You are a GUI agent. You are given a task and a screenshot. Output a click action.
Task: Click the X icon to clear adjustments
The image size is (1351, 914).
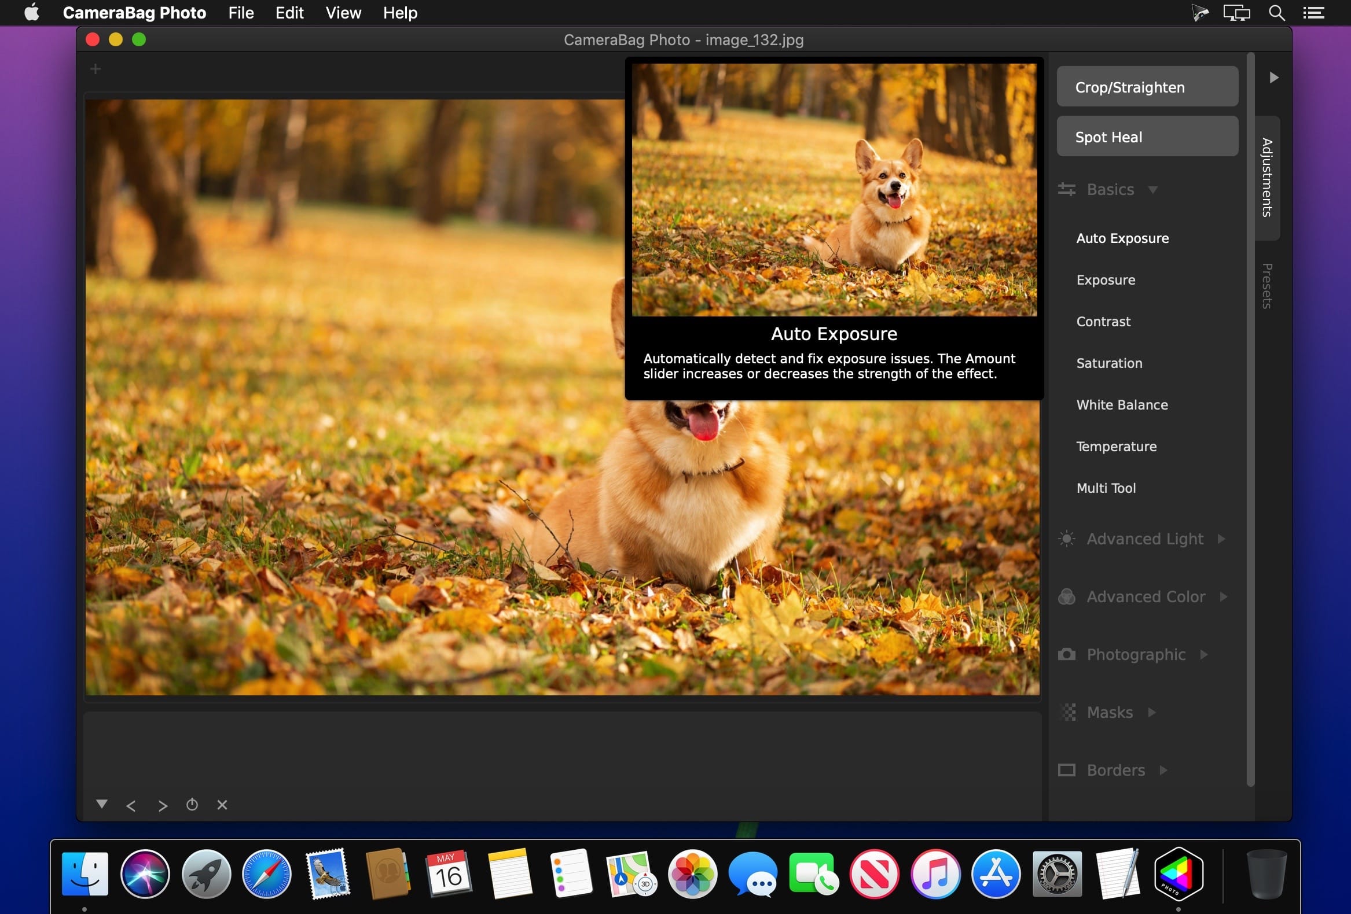222,805
